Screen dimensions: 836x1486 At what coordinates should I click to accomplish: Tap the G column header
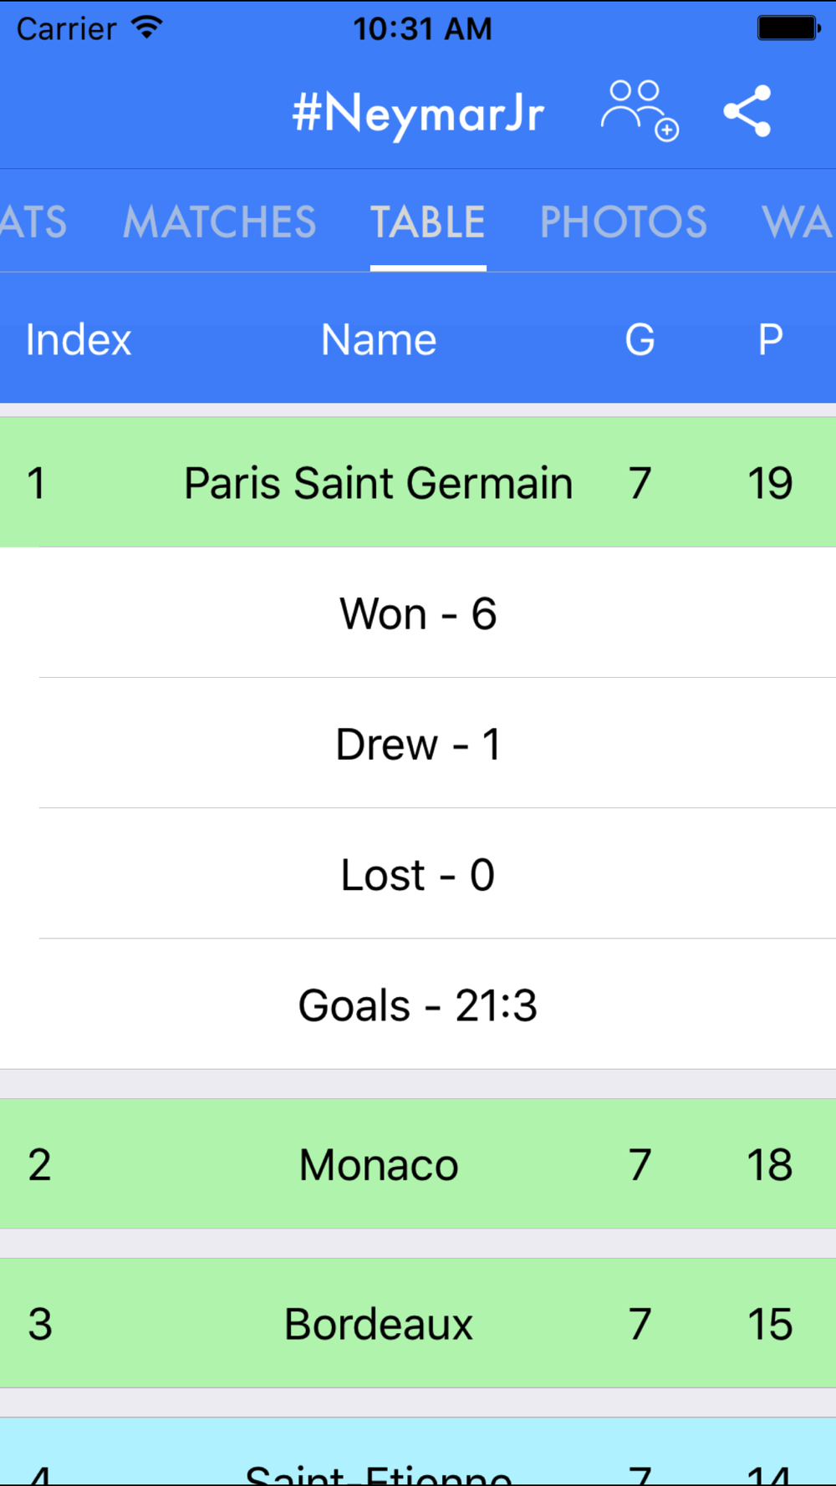coord(640,339)
